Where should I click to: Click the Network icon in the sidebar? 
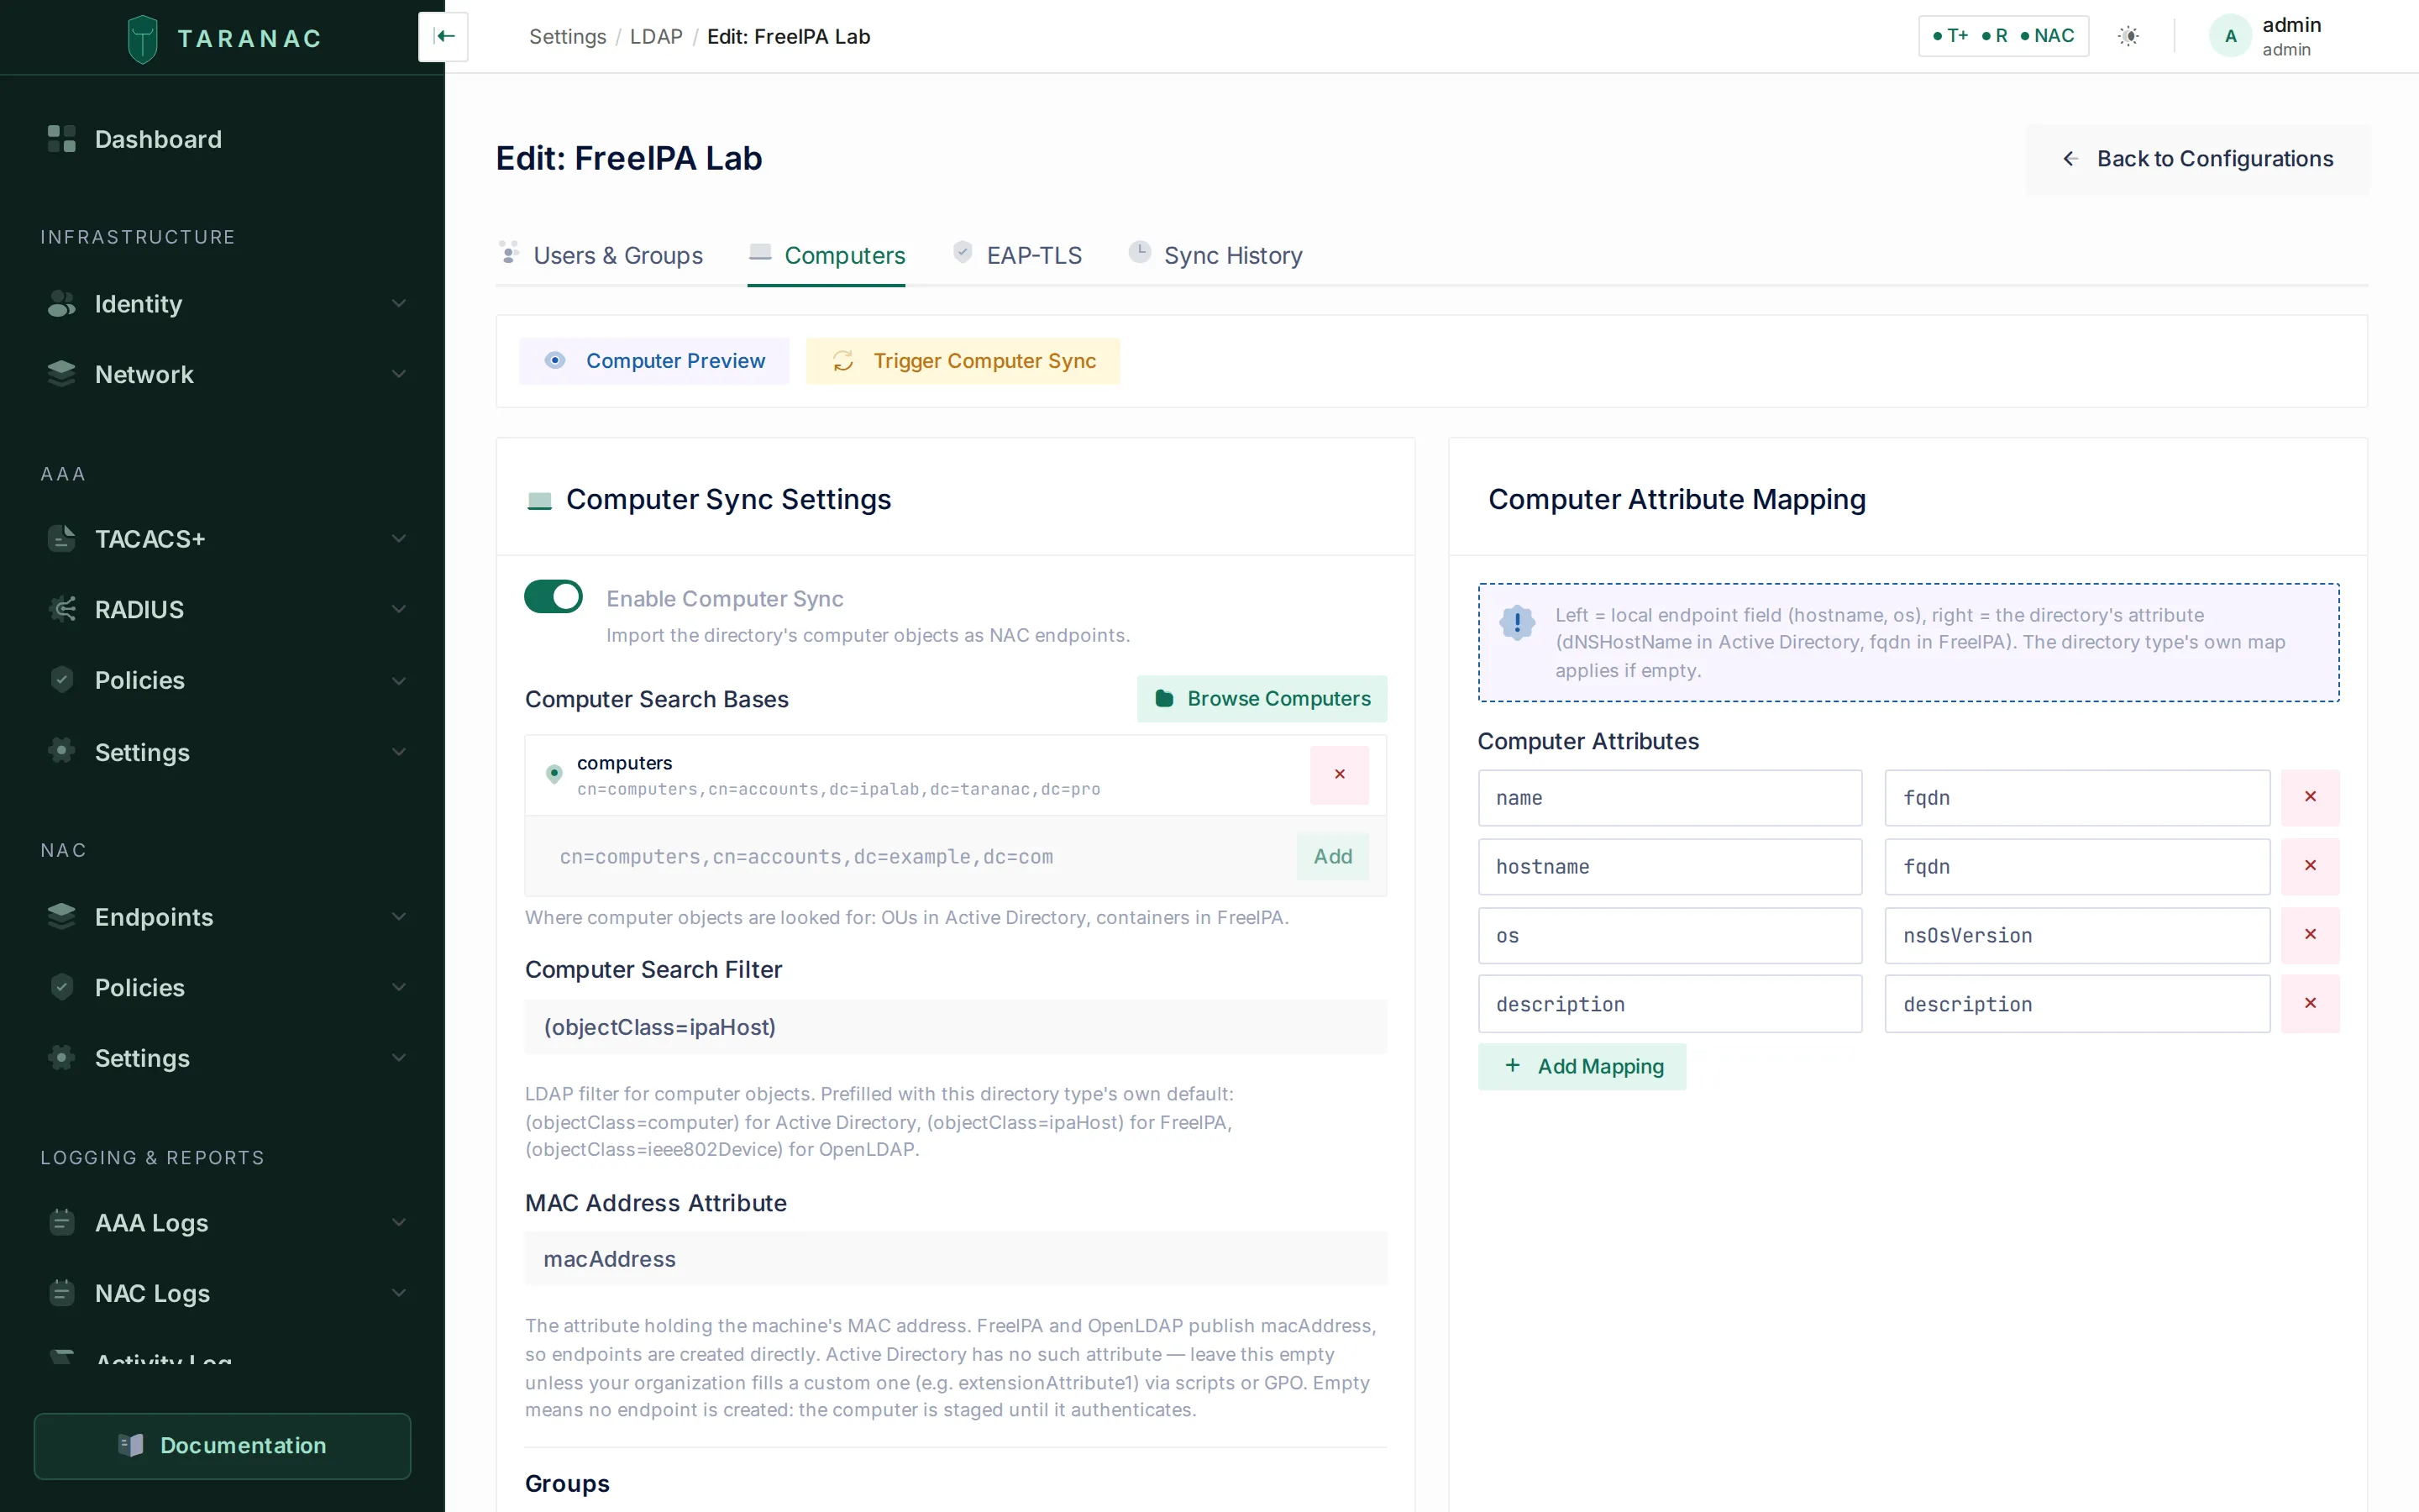tap(62, 374)
